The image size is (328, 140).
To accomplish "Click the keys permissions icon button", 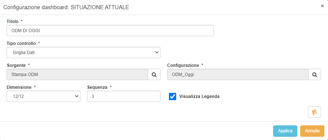I will click(x=314, y=112).
